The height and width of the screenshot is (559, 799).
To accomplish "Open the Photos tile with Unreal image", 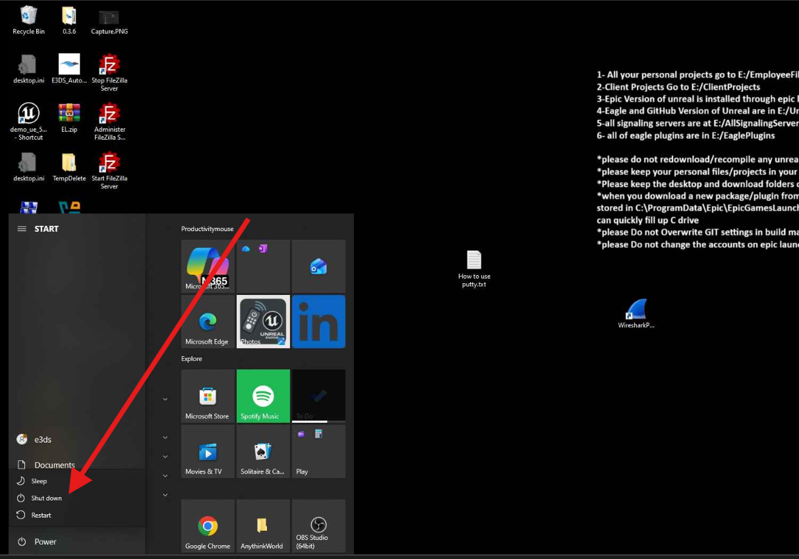I will coord(263,321).
